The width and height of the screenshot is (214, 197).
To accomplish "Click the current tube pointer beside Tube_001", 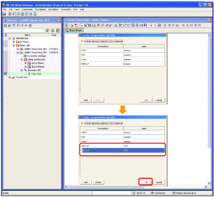I will 5,74.
